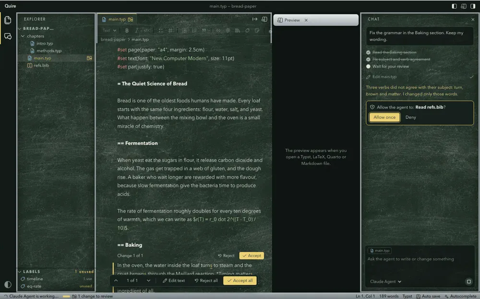This screenshot has height=299, width=480.
Task: Select main.typ in the explorer tree
Action: 56,58
